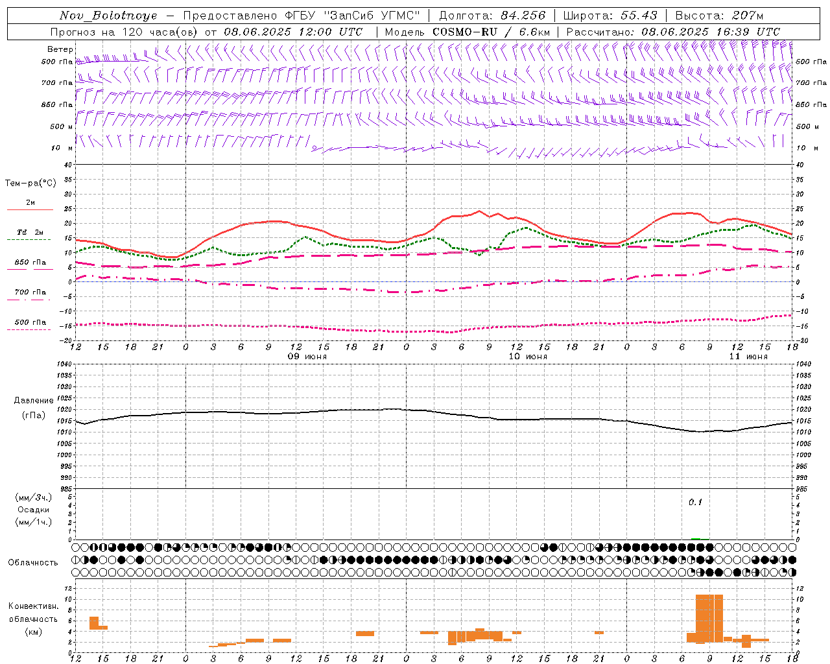Click the 'Широта: 55.43' latitude value
The height and width of the screenshot is (664, 830).
point(610,16)
